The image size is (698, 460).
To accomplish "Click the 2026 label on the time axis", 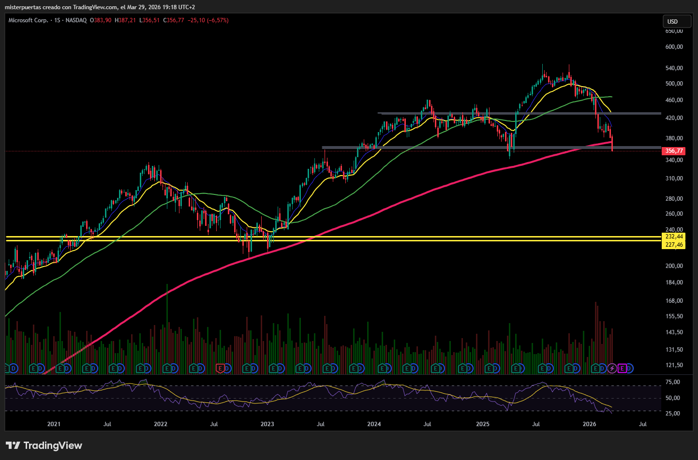I will point(589,424).
